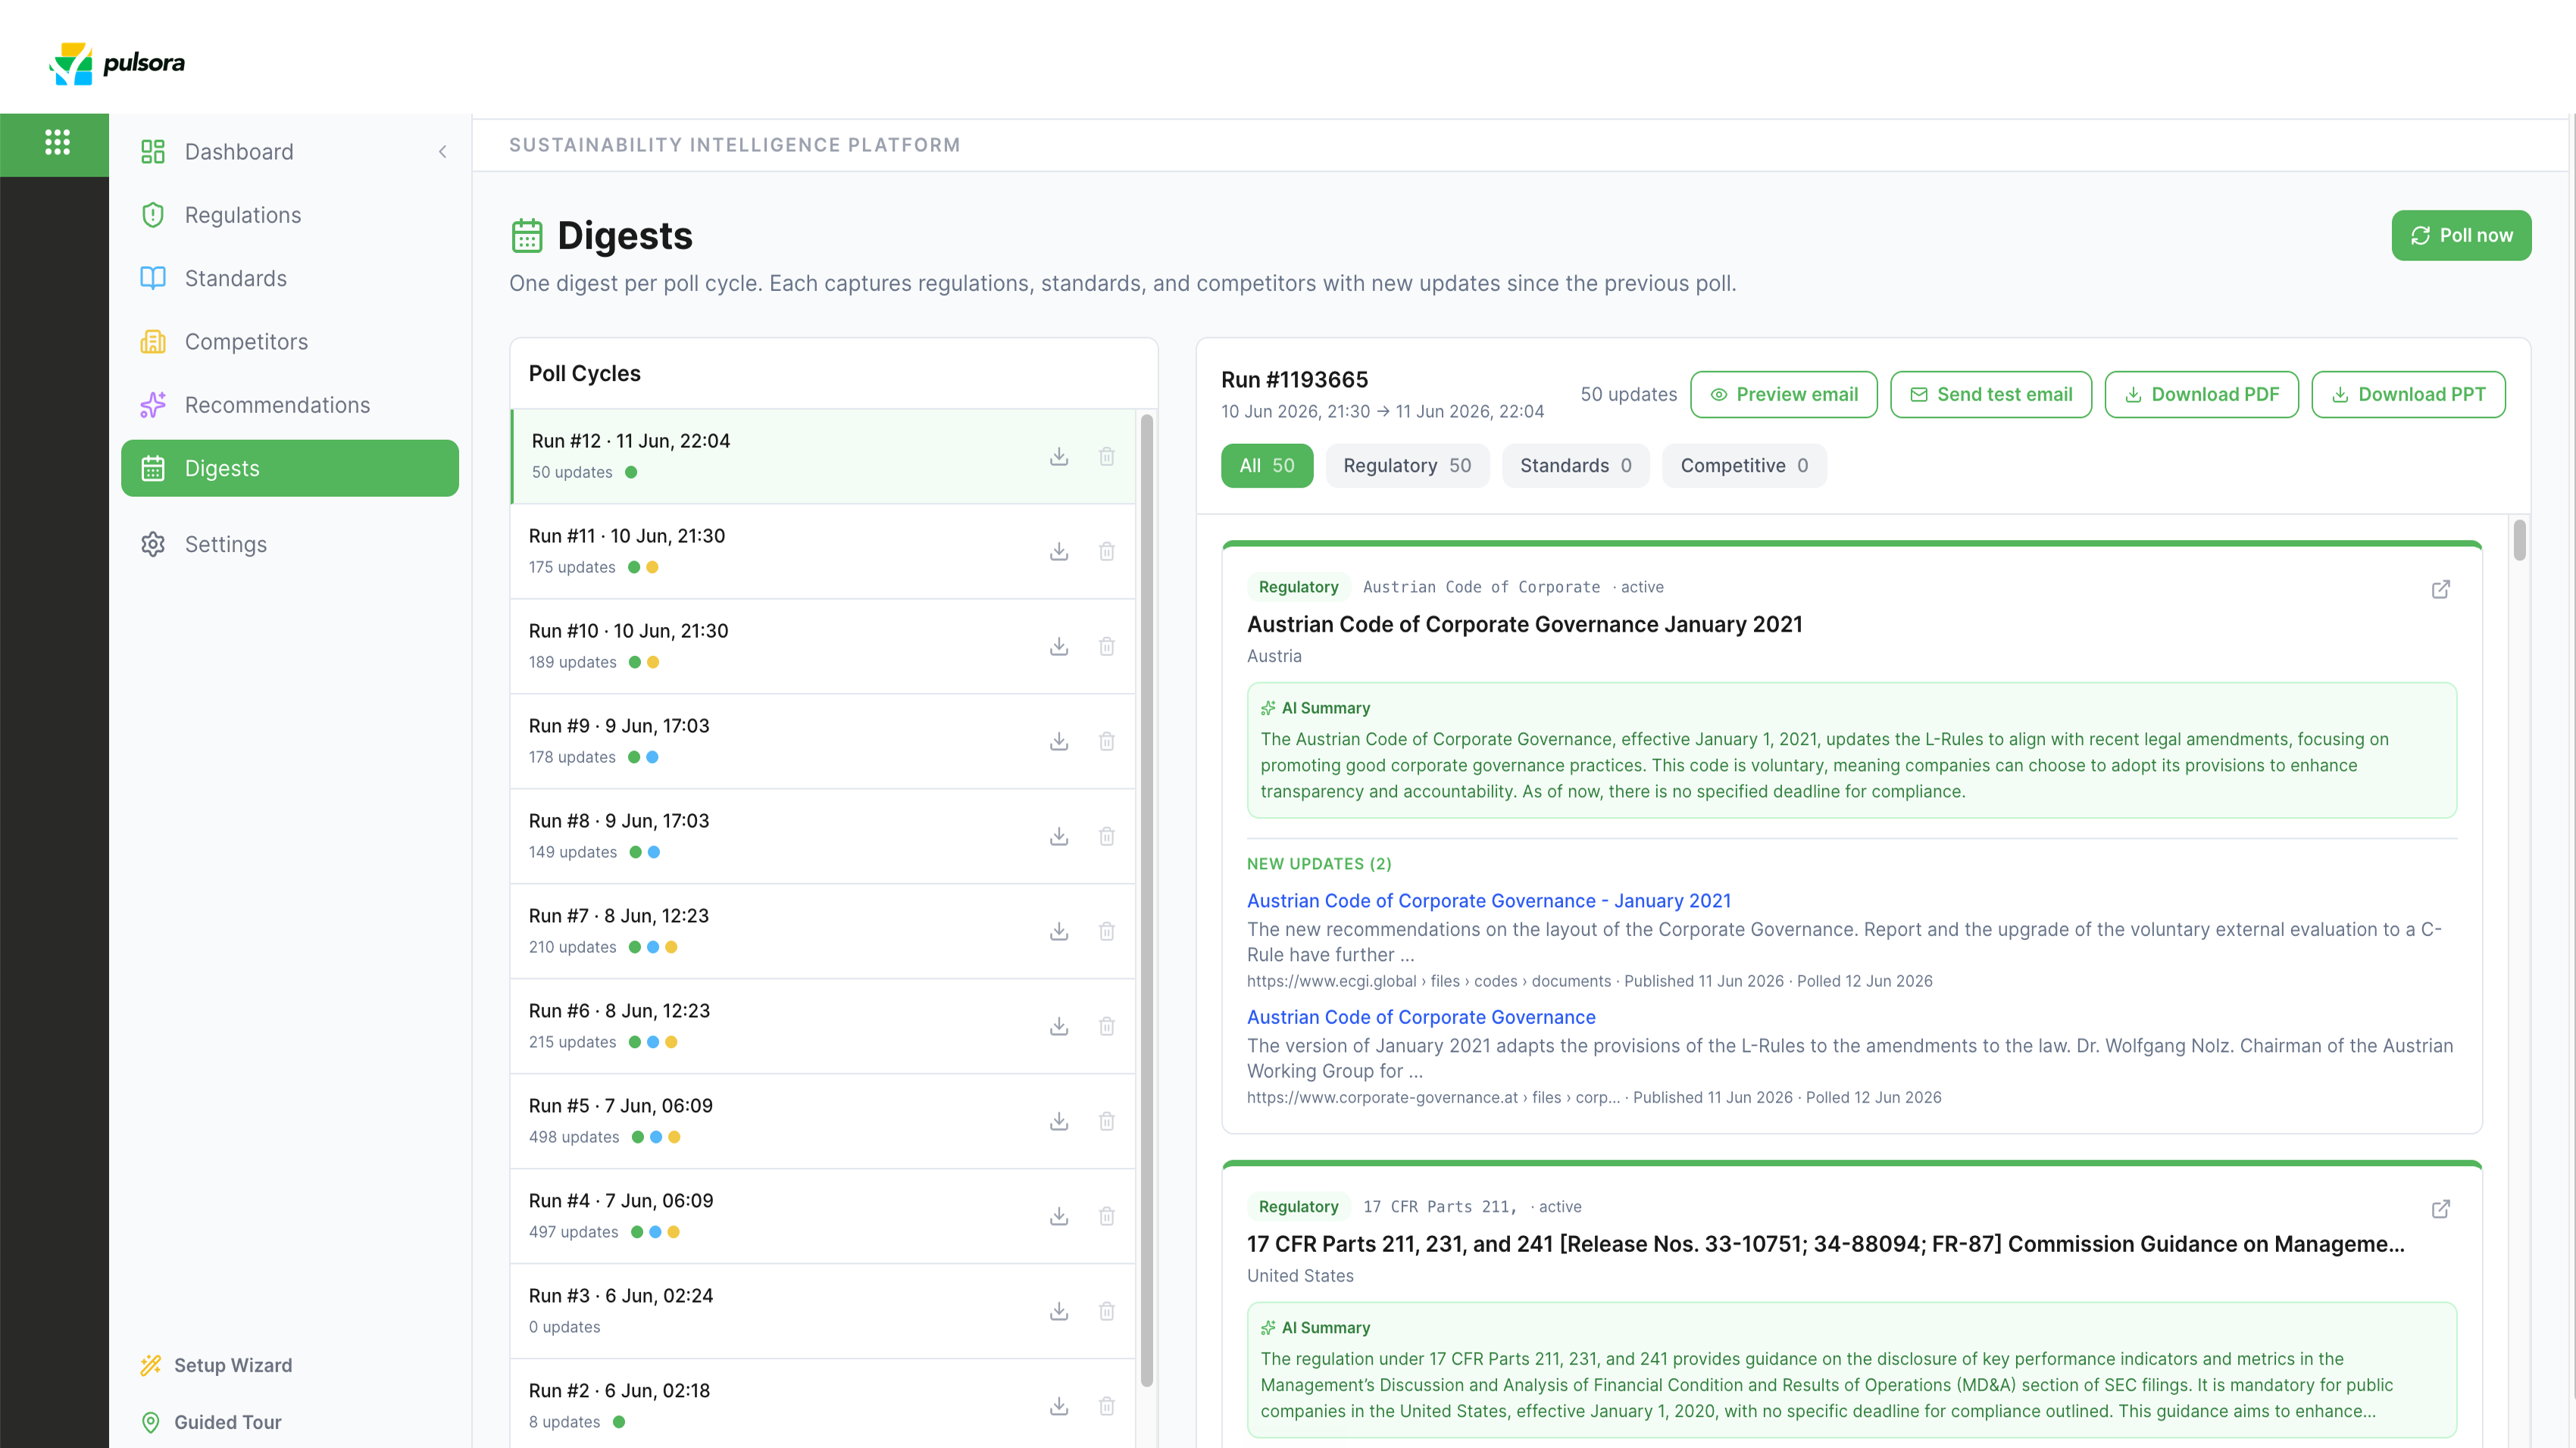The height and width of the screenshot is (1448, 2576).
Task: Select the 'Run #2 · 6 Jun, 02:18' row
Action: (823, 1404)
